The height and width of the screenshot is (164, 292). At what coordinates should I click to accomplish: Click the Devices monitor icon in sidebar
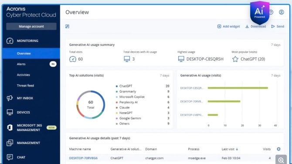coord(10,112)
